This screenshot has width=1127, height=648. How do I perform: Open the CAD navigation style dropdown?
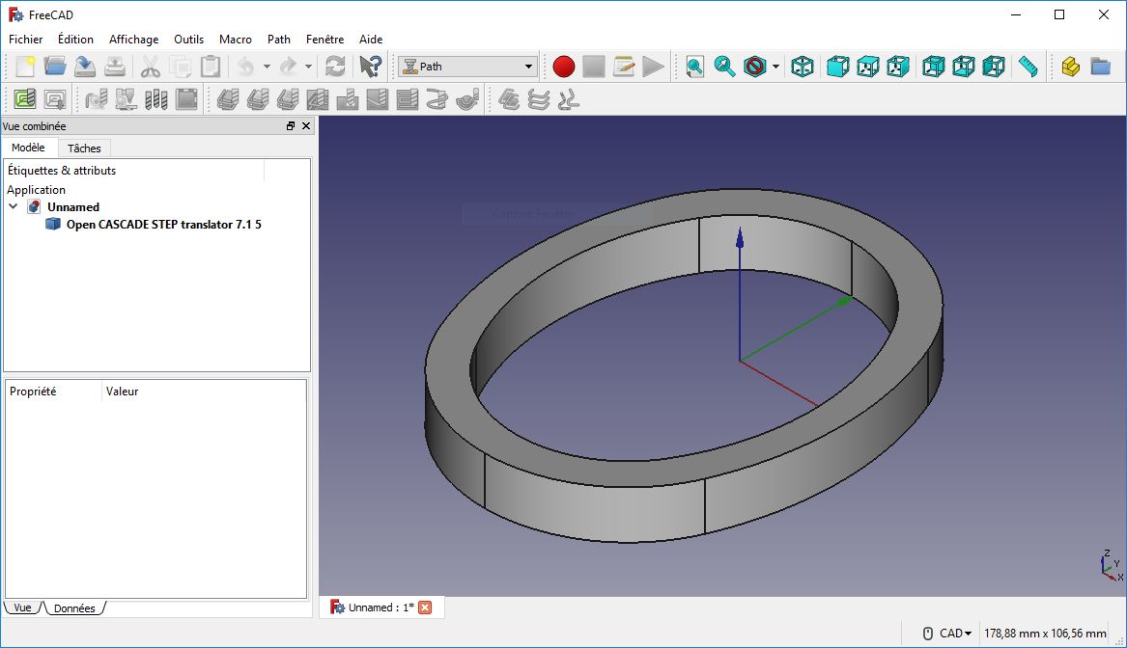tap(947, 633)
